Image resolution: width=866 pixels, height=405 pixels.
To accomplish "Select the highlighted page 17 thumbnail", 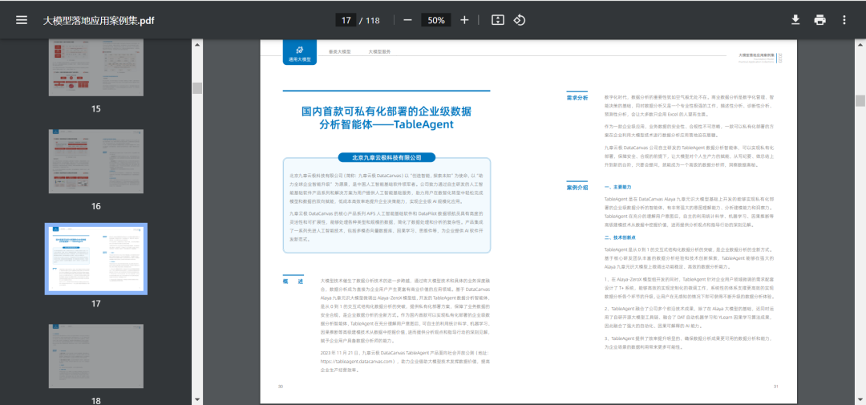I will pos(96,258).
